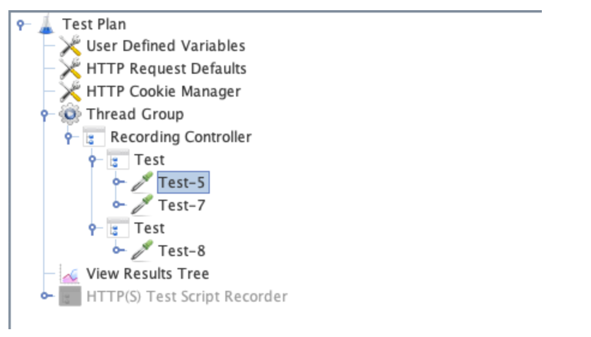
Task: Collapse the Test Plan root node
Action: pos(21,25)
